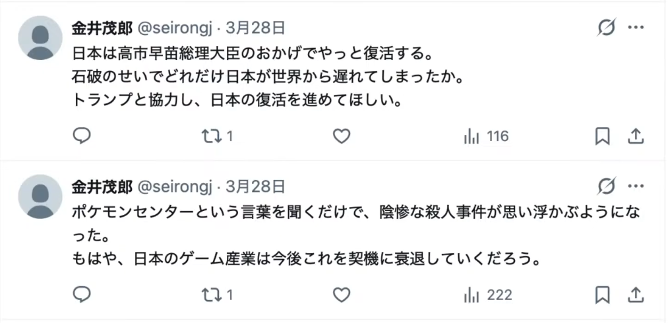View analytics showing 116 views

click(486, 136)
